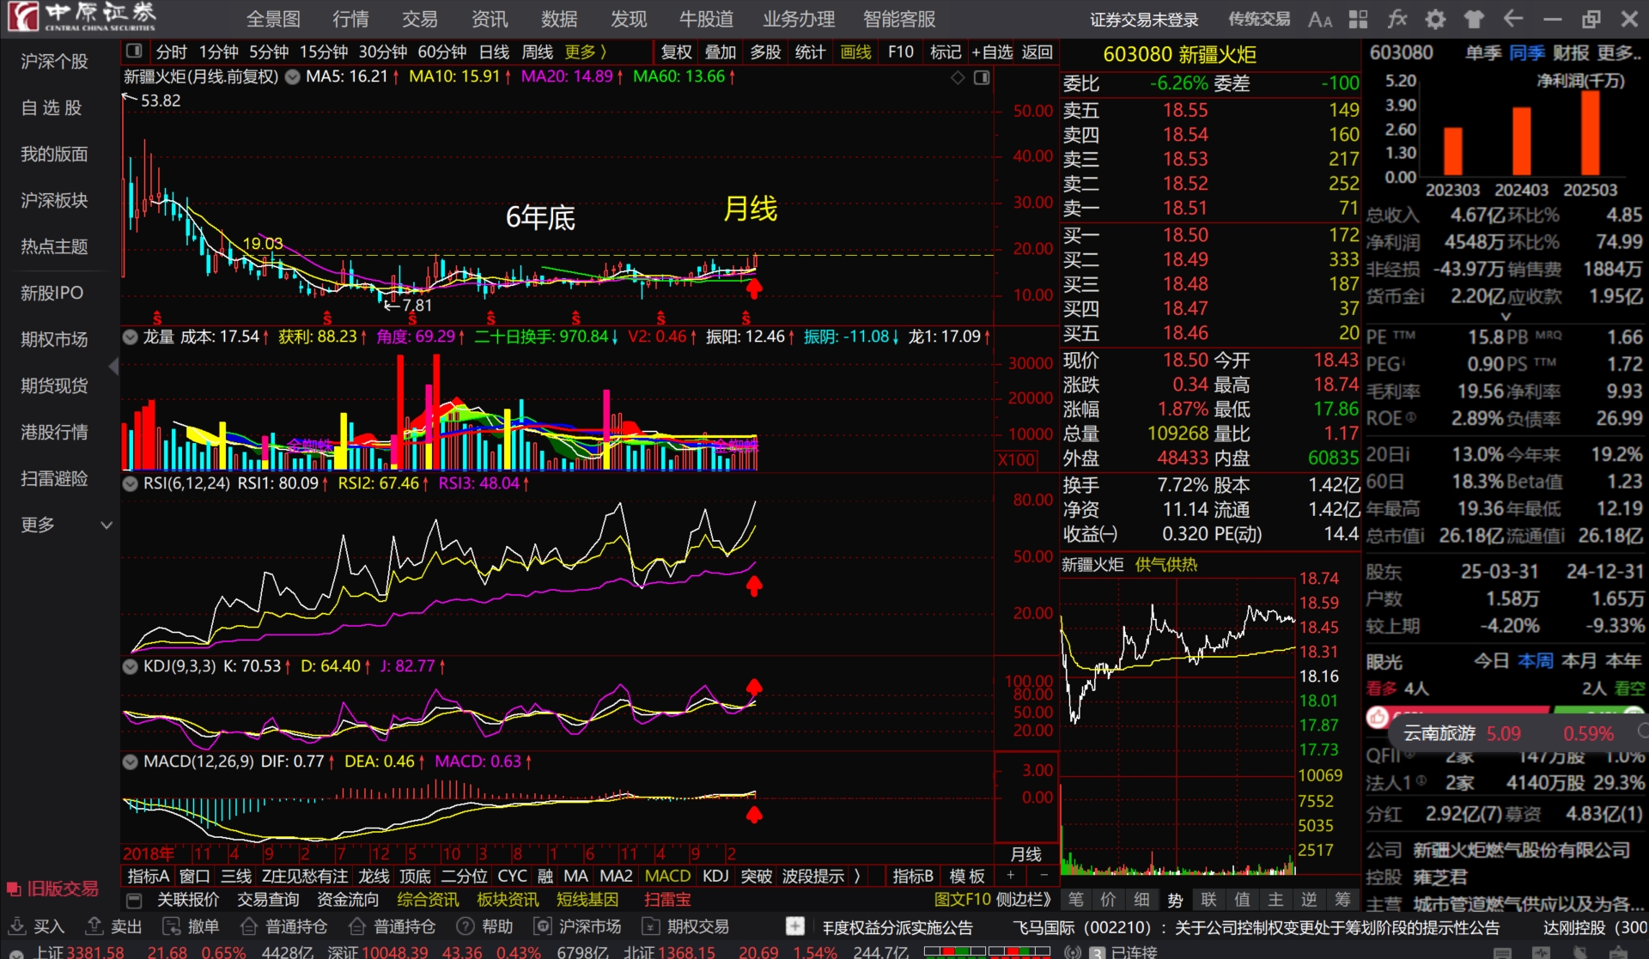This screenshot has height=959, width=1649.
Task: Open 图文F10 company info
Action: [x=962, y=900]
